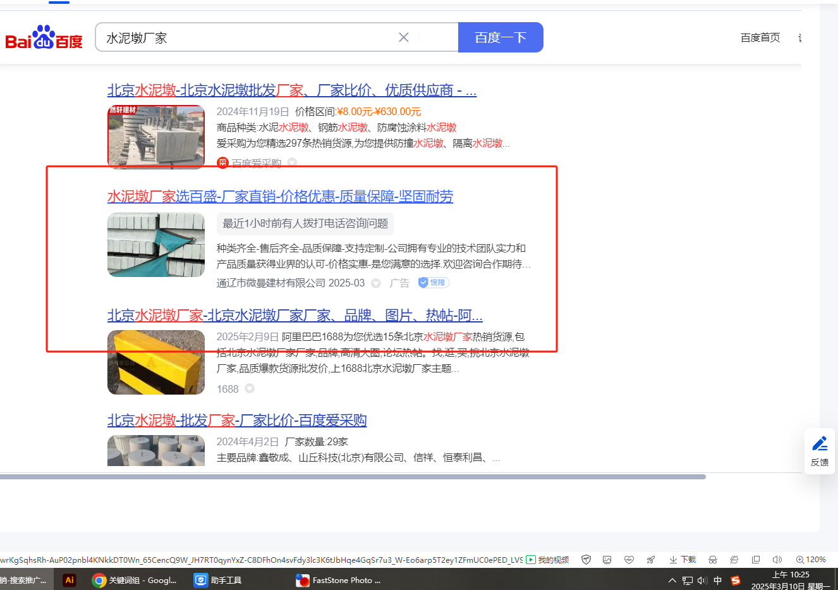
Task: Click the 最近1小时前有人拨打电话咨询问题 tag
Action: coord(305,223)
